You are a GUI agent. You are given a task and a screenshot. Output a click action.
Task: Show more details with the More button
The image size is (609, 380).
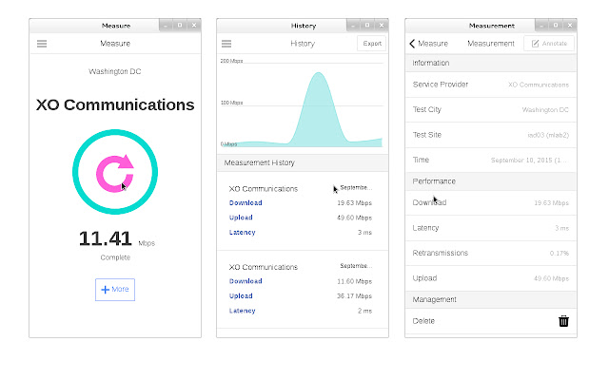coord(115,290)
